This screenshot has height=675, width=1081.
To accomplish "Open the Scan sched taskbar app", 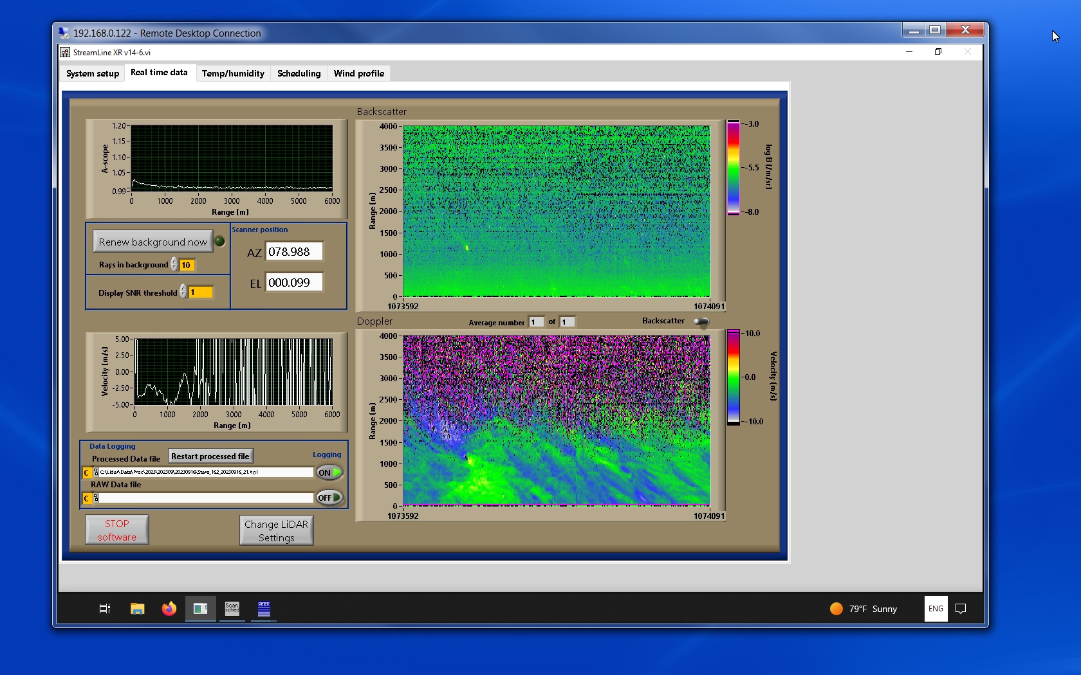I will pos(232,608).
